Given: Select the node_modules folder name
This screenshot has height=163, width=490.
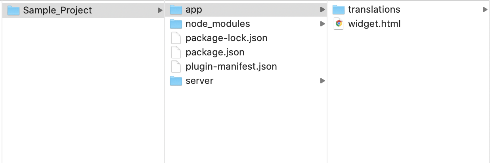Looking at the screenshot, I should [x=218, y=24].
